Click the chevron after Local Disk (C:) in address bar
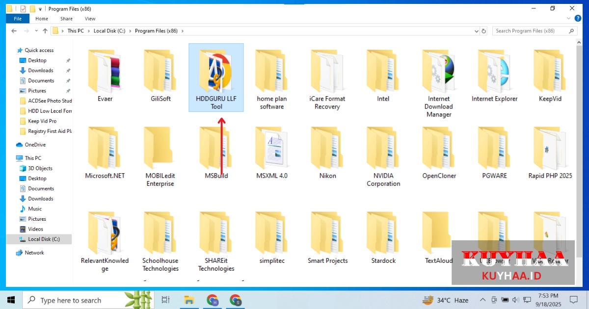Image resolution: width=589 pixels, height=309 pixels. [130, 31]
